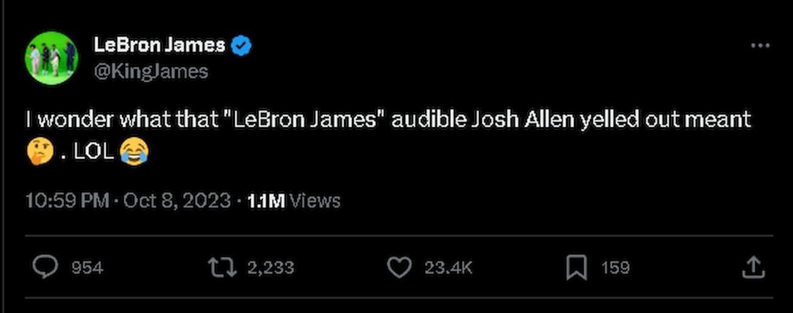This screenshot has width=793, height=313.
Task: Bookmark the tweet with the bookmark icon
Action: [x=576, y=267]
